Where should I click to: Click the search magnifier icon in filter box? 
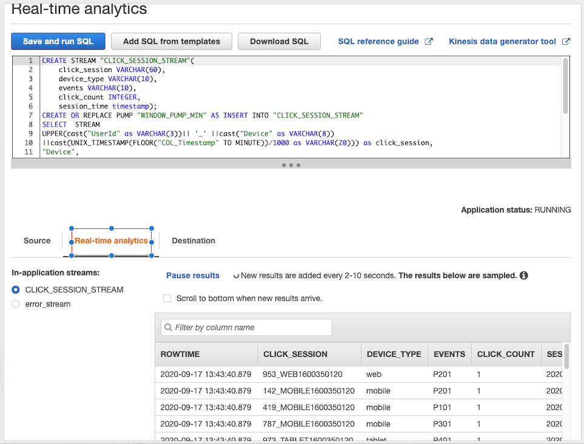pos(168,328)
